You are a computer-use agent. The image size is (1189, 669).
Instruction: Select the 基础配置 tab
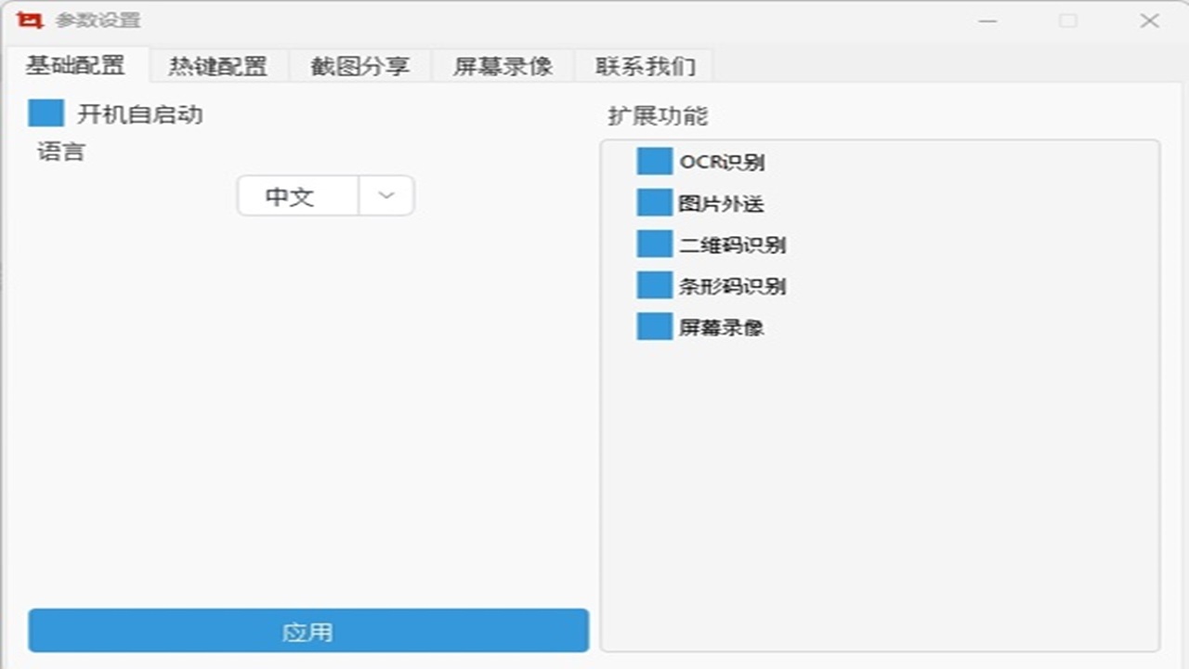click(x=79, y=65)
